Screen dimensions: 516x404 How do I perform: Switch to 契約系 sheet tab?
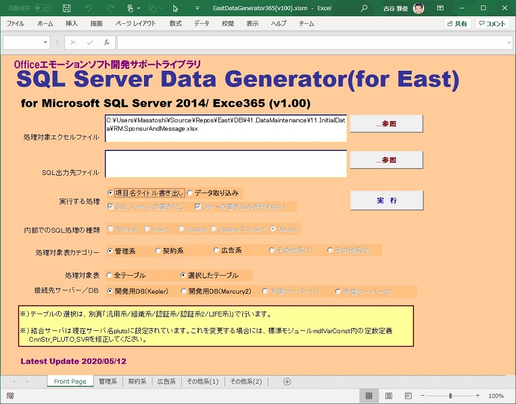pos(137,381)
